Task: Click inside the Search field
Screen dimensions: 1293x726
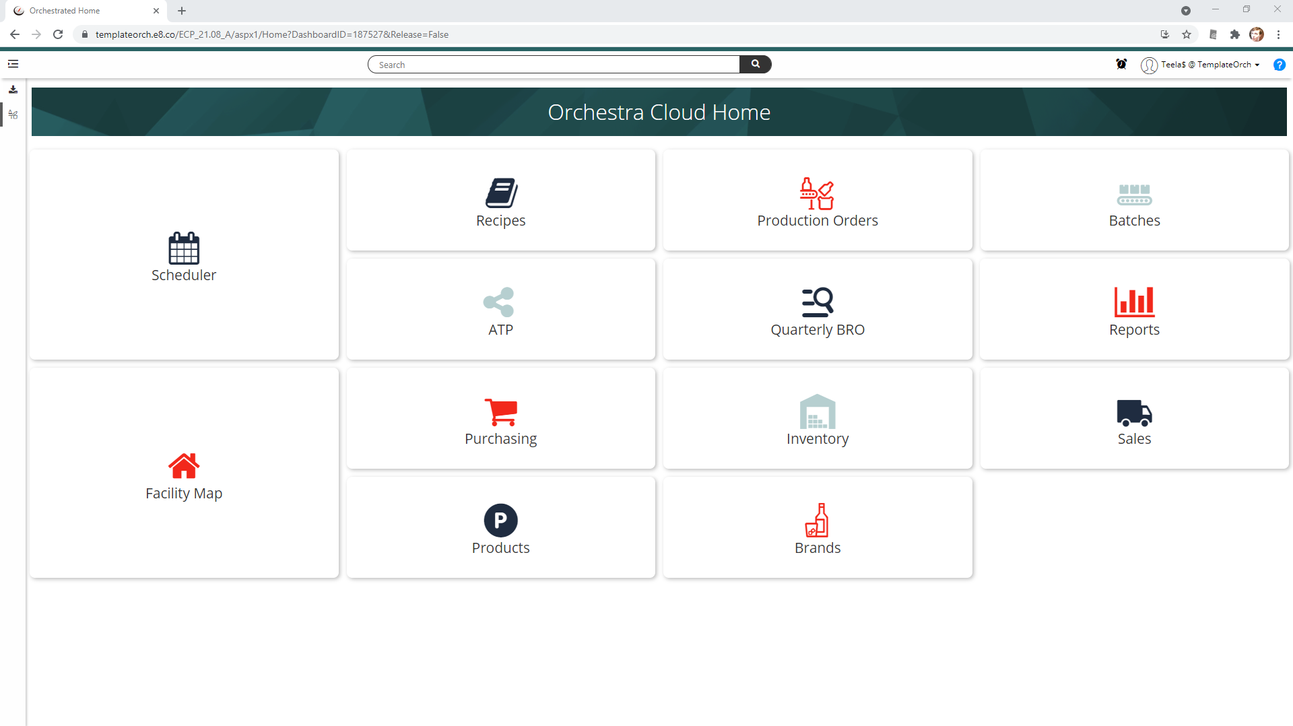Action: [552, 64]
